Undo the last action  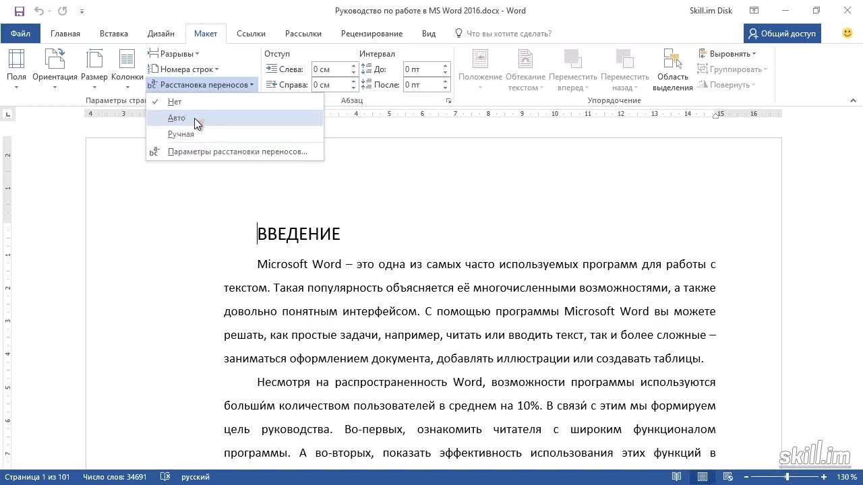coord(39,11)
